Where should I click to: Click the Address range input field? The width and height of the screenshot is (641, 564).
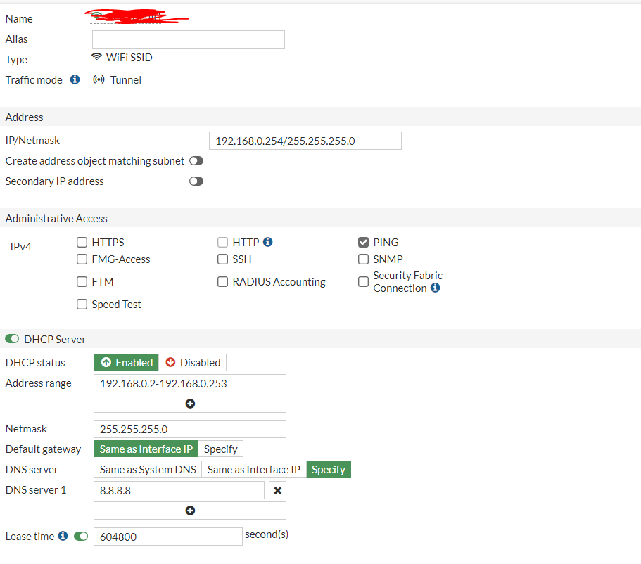click(190, 383)
